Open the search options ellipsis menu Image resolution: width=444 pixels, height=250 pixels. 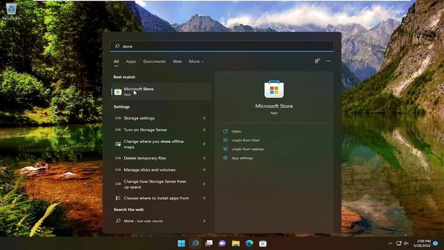pos(328,60)
